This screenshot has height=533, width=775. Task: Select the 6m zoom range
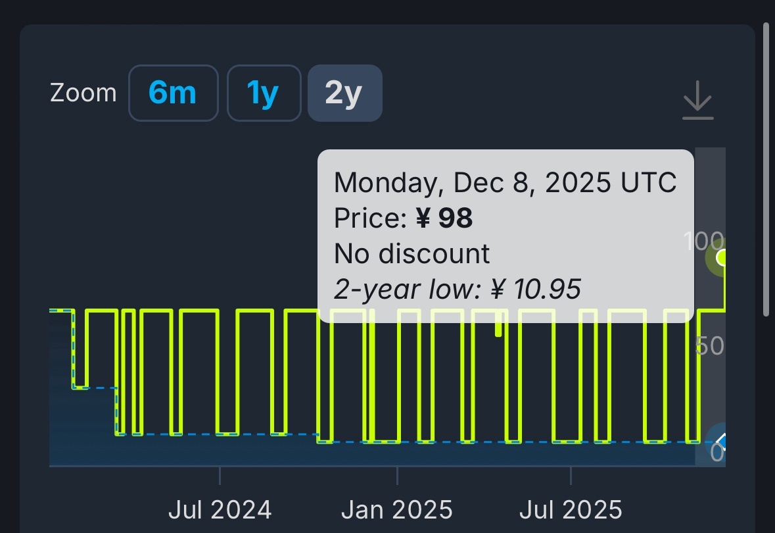point(173,93)
